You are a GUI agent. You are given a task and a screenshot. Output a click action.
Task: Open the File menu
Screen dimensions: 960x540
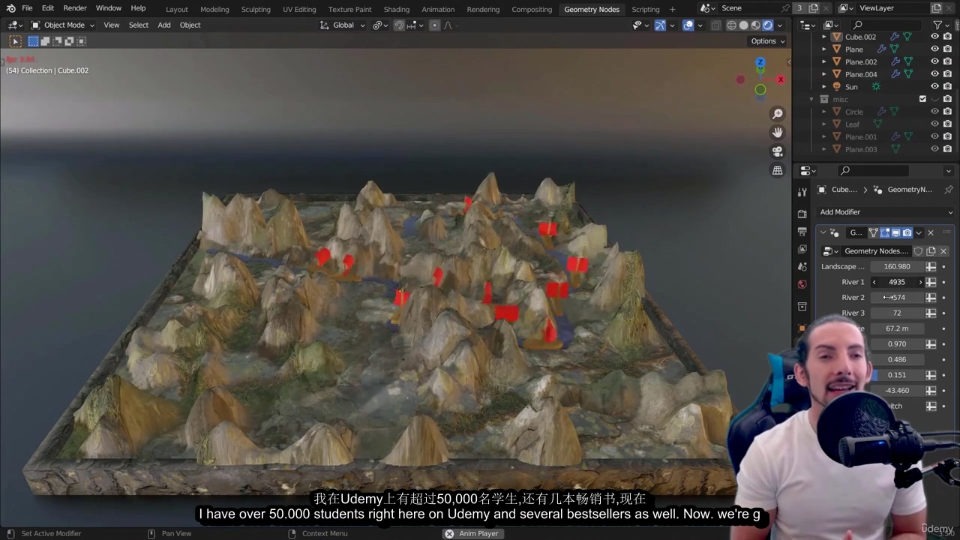point(27,8)
